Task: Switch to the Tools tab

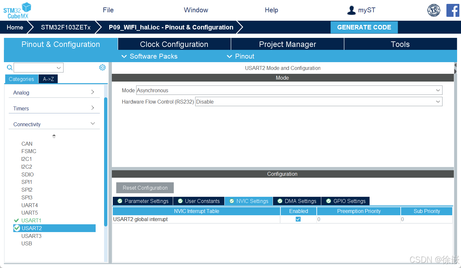Action: click(x=400, y=44)
